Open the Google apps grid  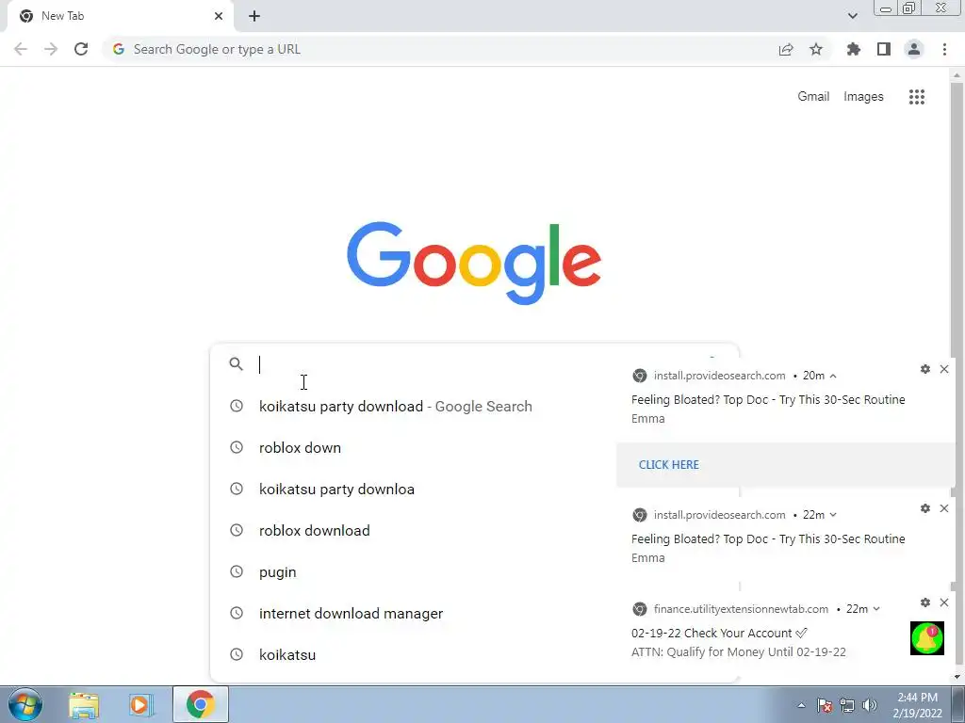tap(917, 97)
